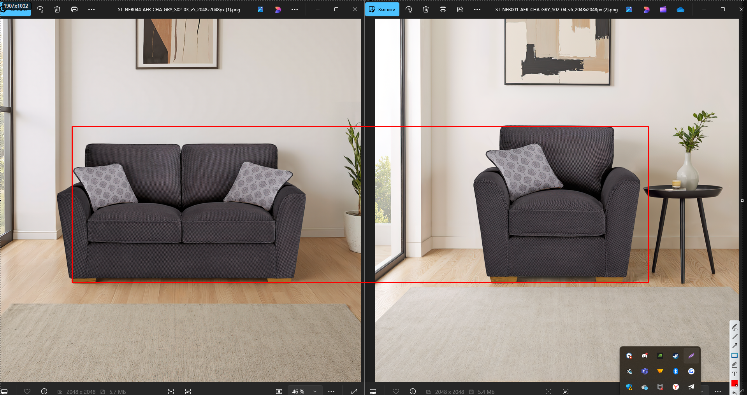The height and width of the screenshot is (395, 747).
Task: Click the two-seater sofa photo in left window
Action: (181, 200)
